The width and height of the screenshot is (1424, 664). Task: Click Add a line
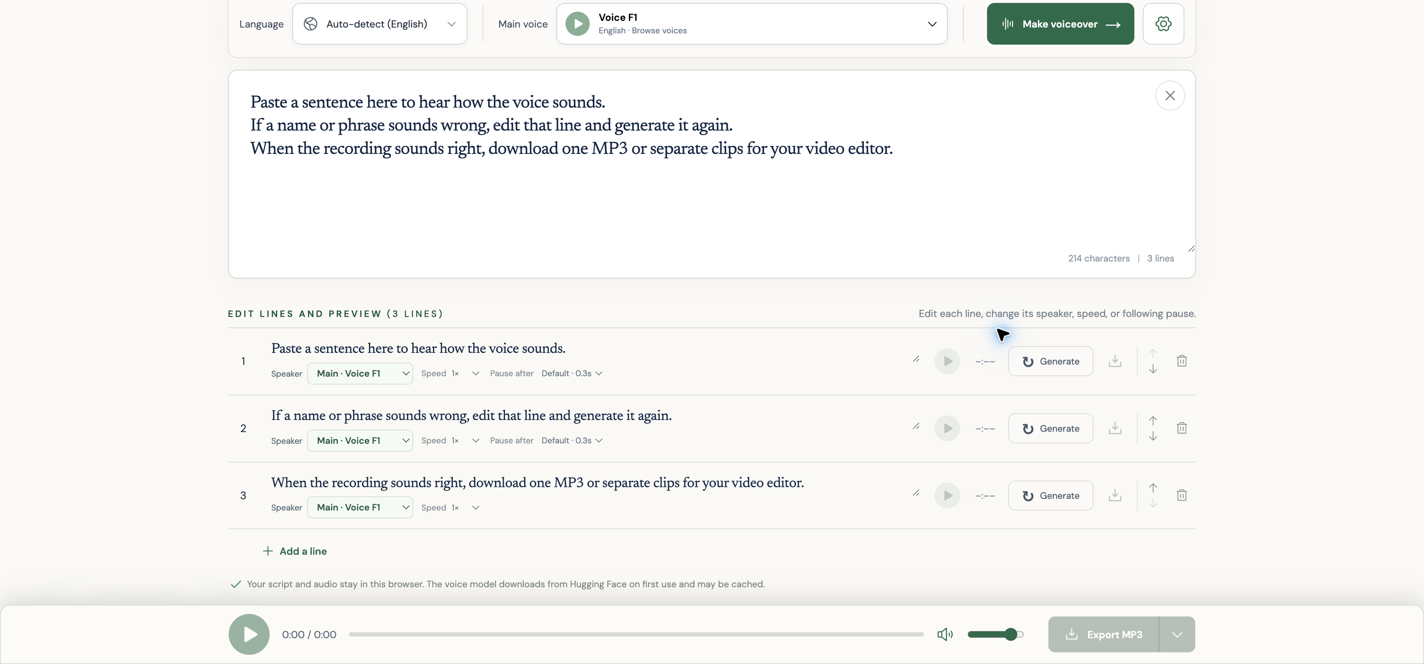pyautogui.click(x=295, y=551)
